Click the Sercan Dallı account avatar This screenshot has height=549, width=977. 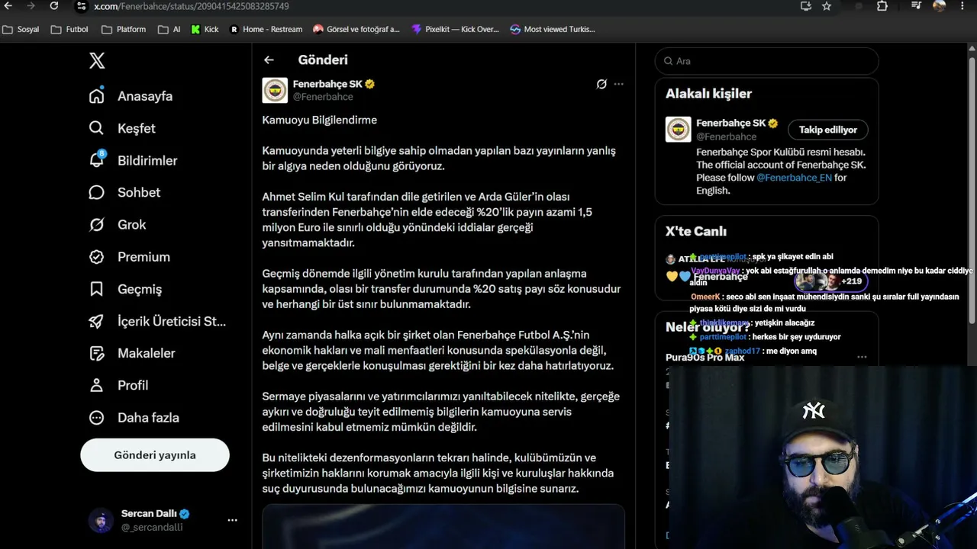101,520
